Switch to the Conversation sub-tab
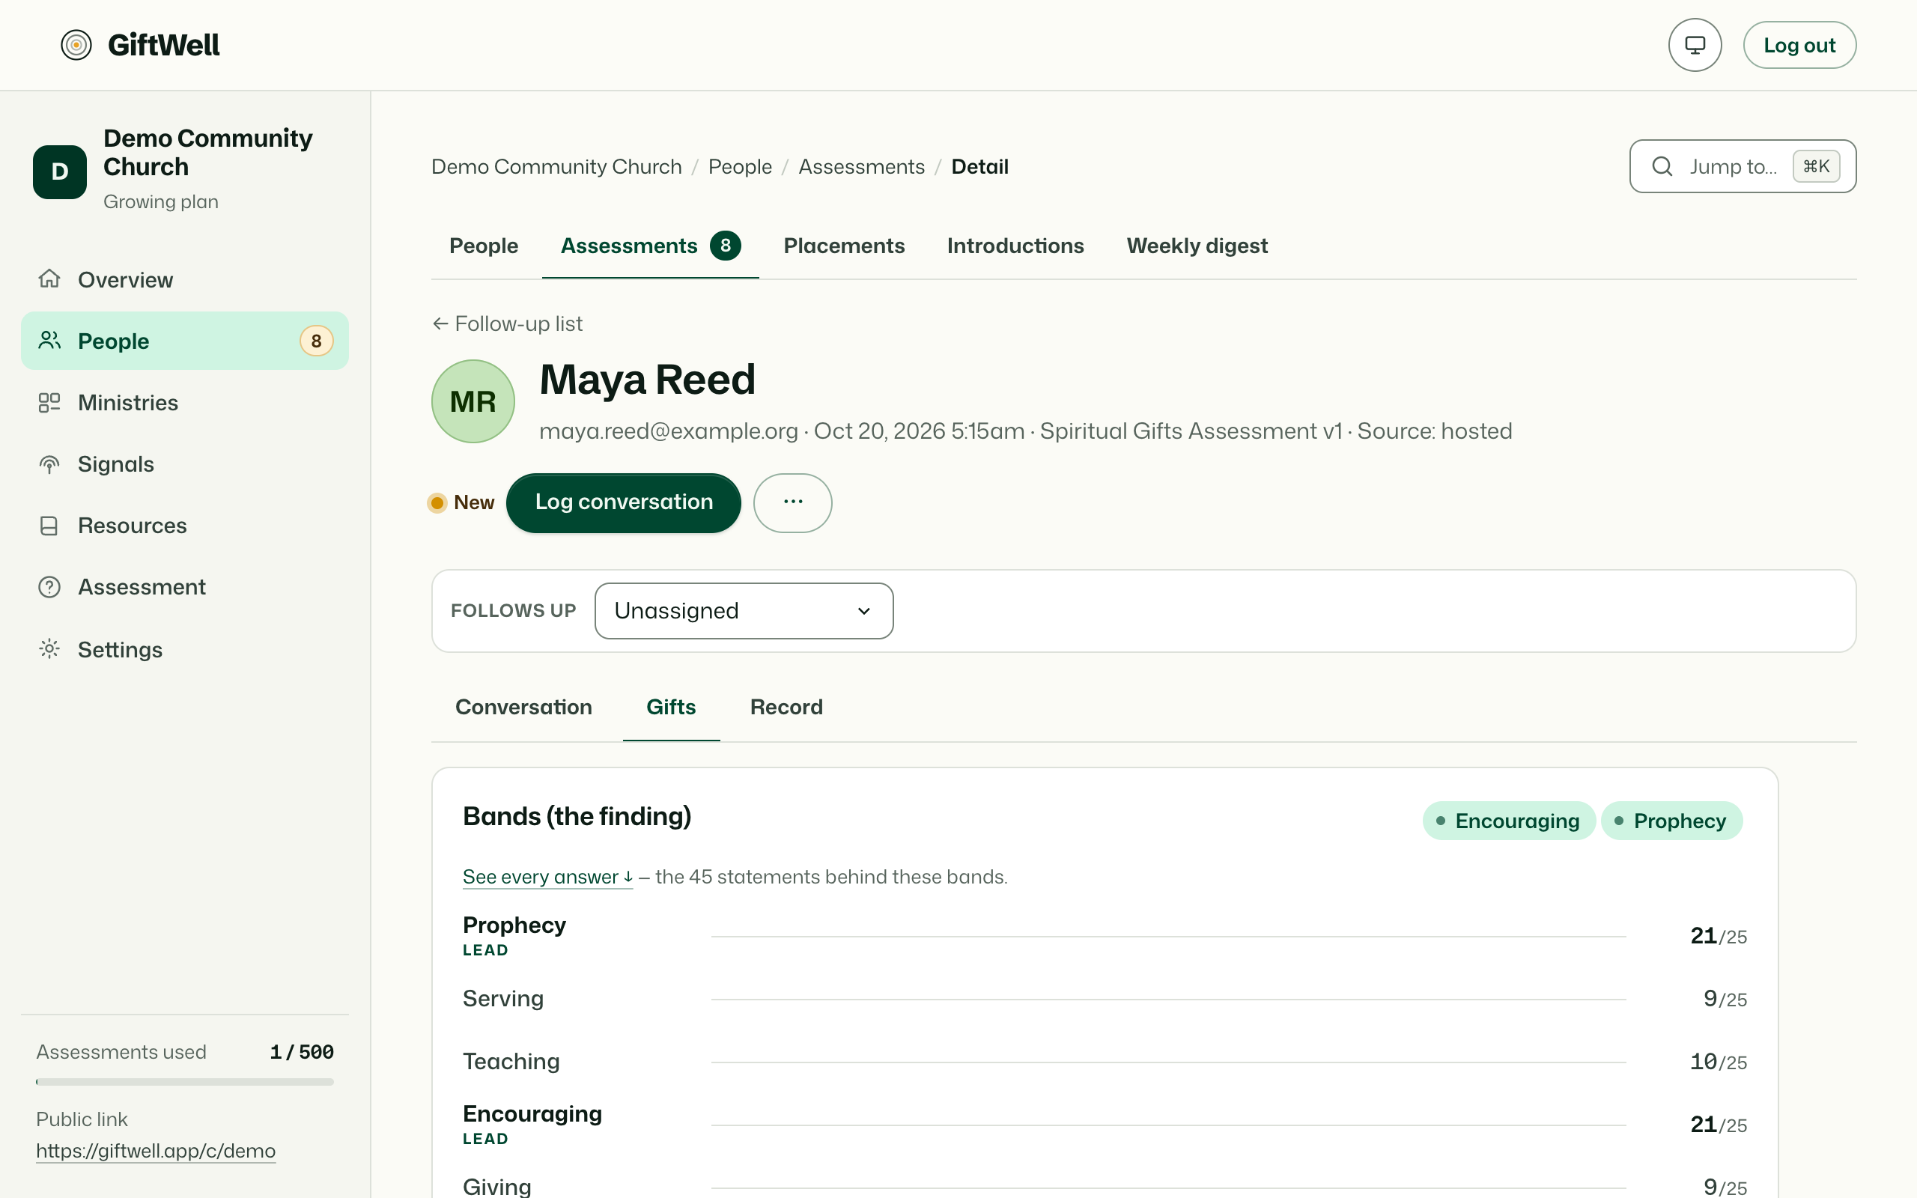 (x=523, y=707)
